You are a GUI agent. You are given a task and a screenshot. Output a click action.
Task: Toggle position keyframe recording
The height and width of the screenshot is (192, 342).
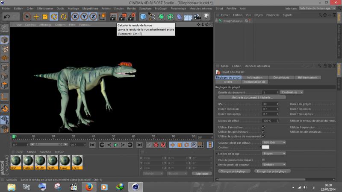173,145
